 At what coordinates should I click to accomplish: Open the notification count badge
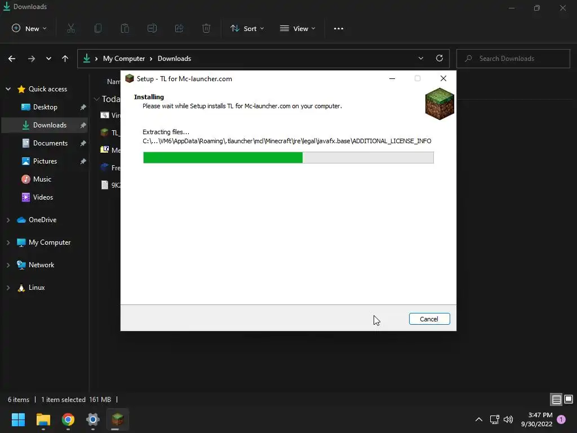[561, 419]
